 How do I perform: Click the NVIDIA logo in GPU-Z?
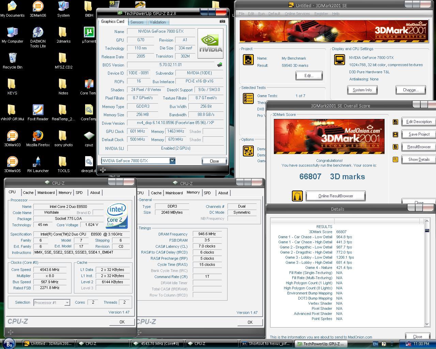pyautogui.click(x=211, y=43)
